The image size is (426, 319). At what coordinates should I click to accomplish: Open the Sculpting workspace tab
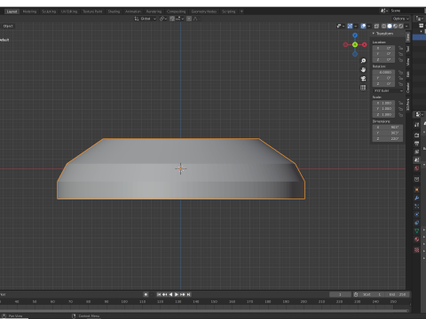[x=49, y=12]
